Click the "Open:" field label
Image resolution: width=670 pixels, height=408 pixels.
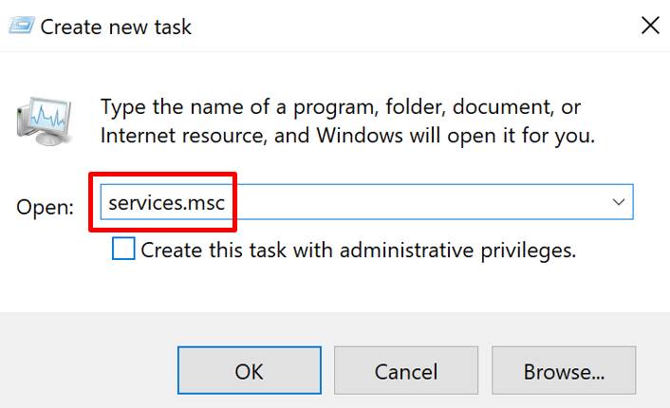coord(46,206)
